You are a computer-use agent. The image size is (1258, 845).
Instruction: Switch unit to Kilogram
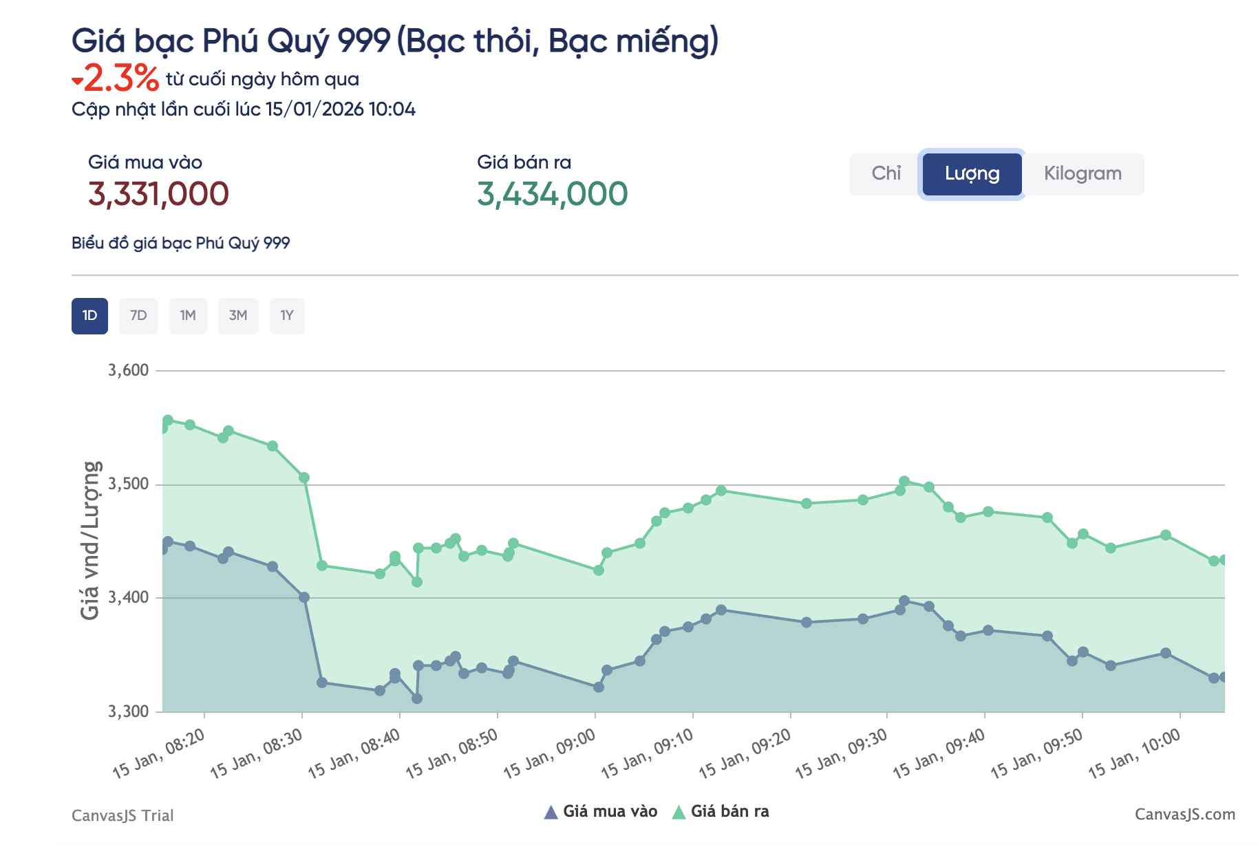click(x=1083, y=174)
